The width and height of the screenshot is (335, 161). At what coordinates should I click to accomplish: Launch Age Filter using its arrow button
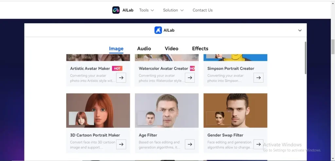tap(190, 144)
